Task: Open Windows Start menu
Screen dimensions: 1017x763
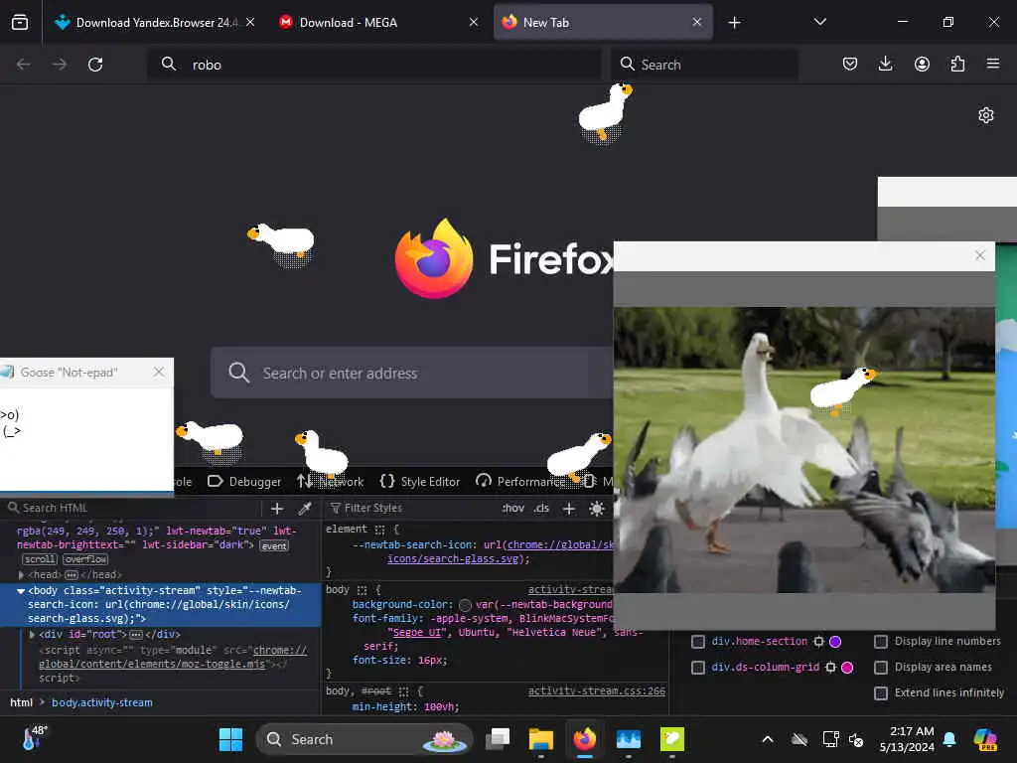Action: click(x=230, y=739)
